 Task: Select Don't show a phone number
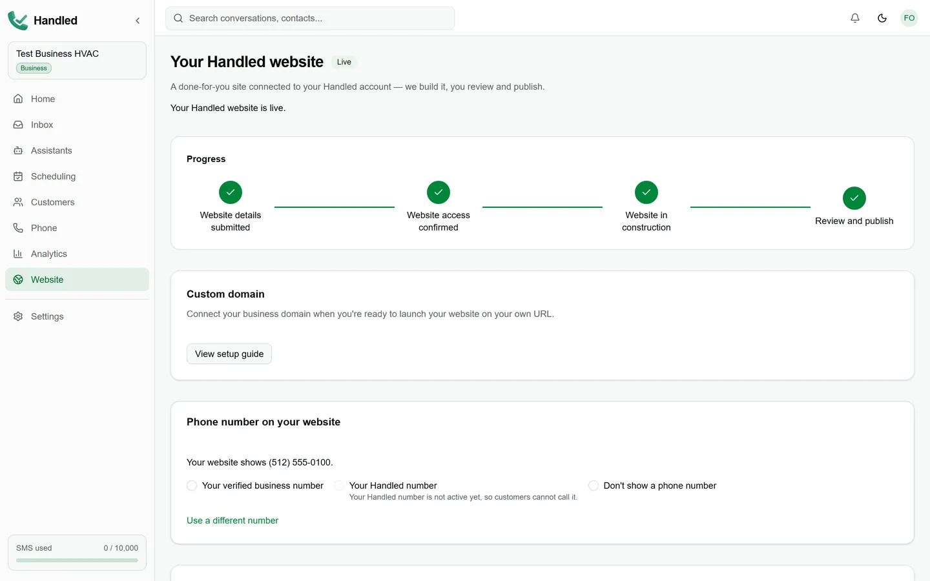point(594,485)
